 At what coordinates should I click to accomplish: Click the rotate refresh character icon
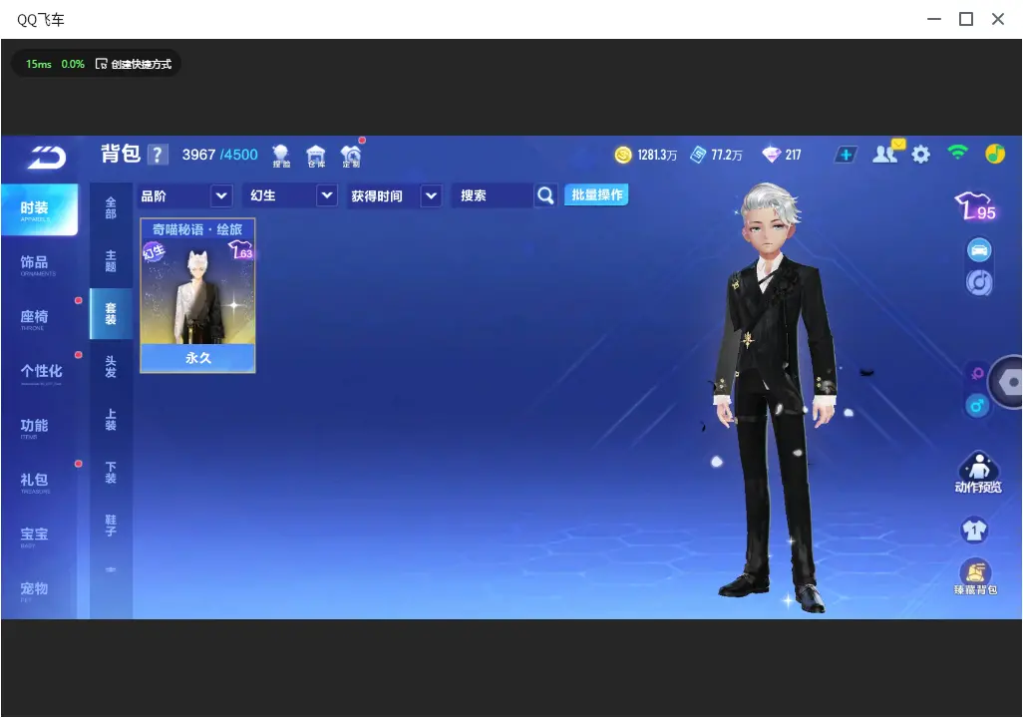click(x=979, y=282)
